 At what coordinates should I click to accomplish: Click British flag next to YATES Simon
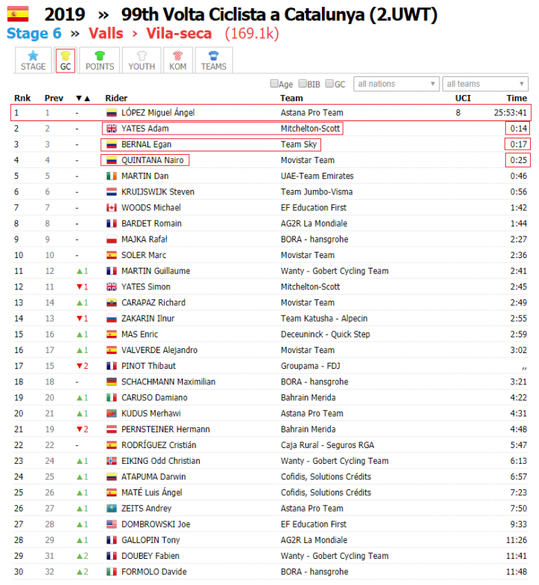pyautogui.click(x=112, y=287)
